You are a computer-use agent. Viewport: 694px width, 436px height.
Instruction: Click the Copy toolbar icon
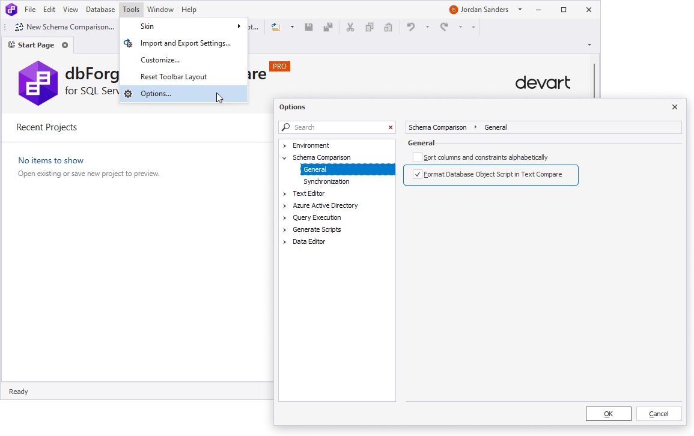[x=369, y=27]
